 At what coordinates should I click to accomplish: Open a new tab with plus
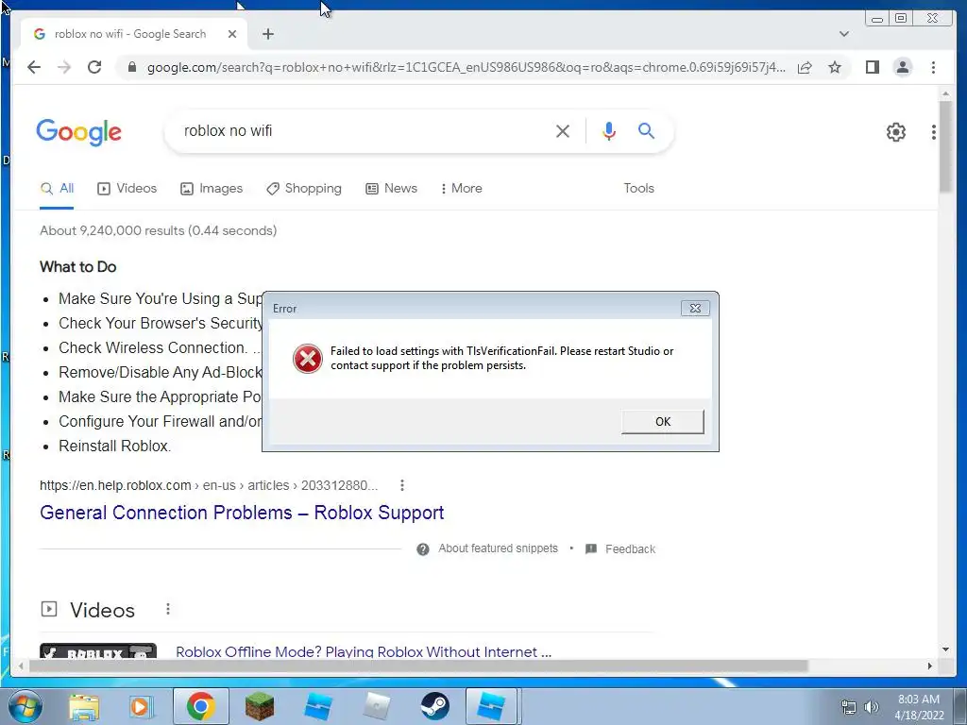click(267, 34)
